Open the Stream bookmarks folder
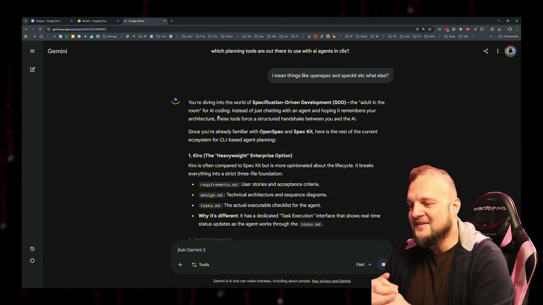This screenshot has width=543, height=305. click(x=227, y=36)
